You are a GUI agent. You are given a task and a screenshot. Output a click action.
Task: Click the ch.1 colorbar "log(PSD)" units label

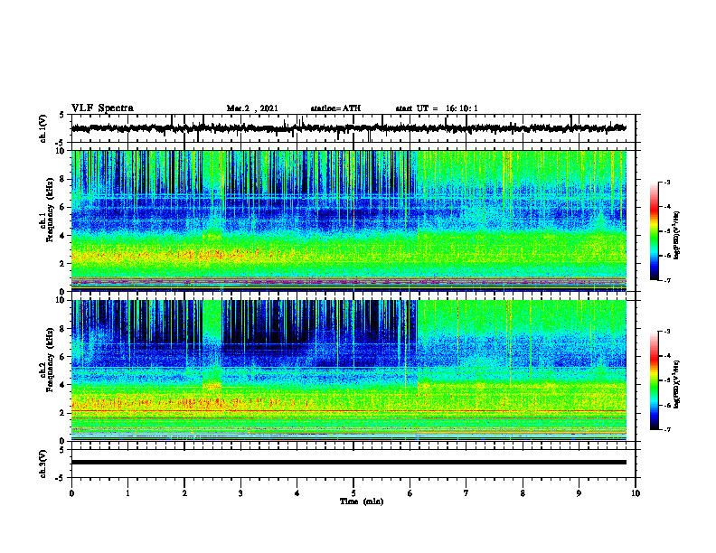click(676, 235)
